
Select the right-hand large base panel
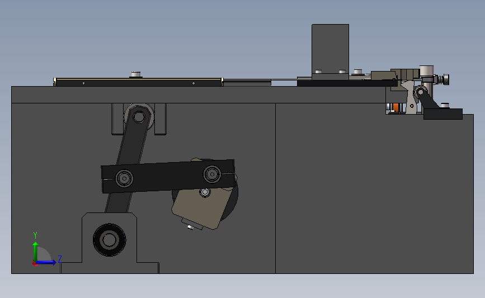(374, 188)
